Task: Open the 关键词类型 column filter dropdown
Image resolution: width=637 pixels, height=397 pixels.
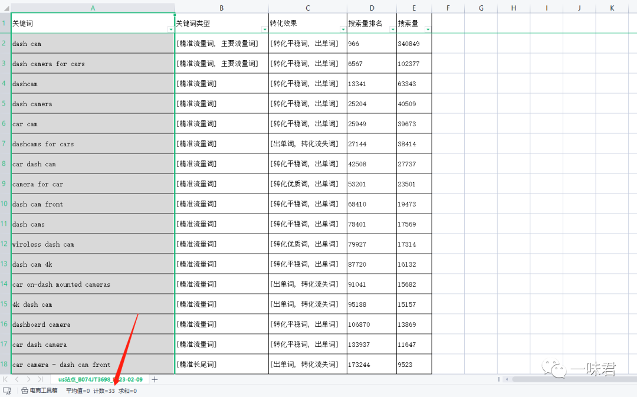Action: click(264, 29)
